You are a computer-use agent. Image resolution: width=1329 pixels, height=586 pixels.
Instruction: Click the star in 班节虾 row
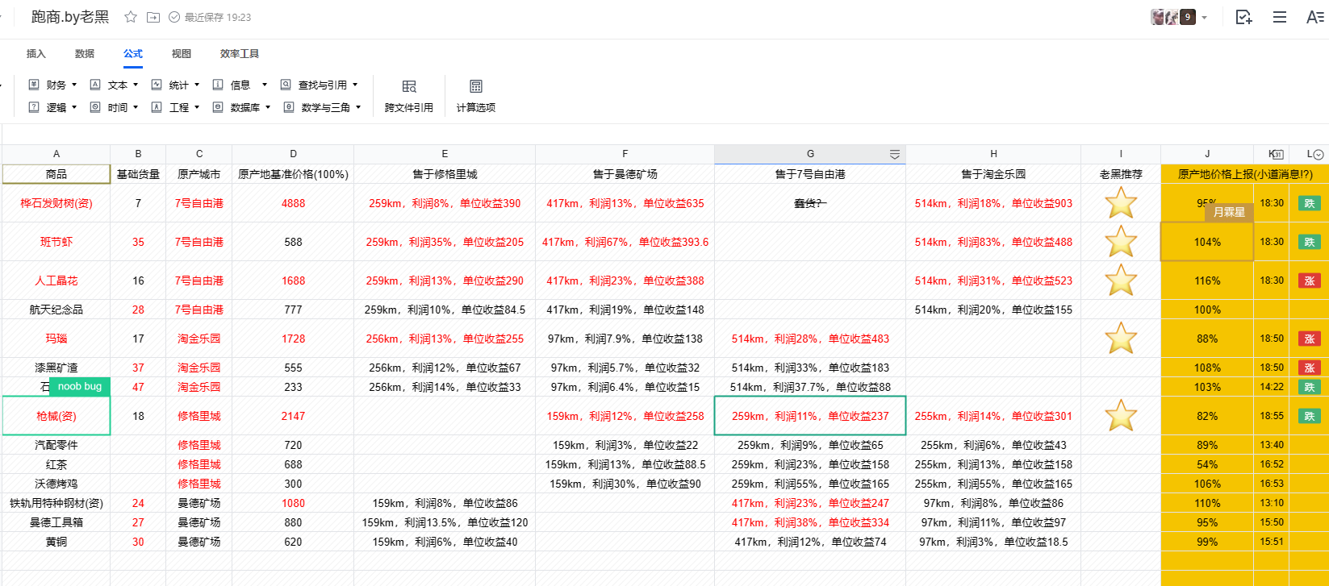coord(1121,242)
